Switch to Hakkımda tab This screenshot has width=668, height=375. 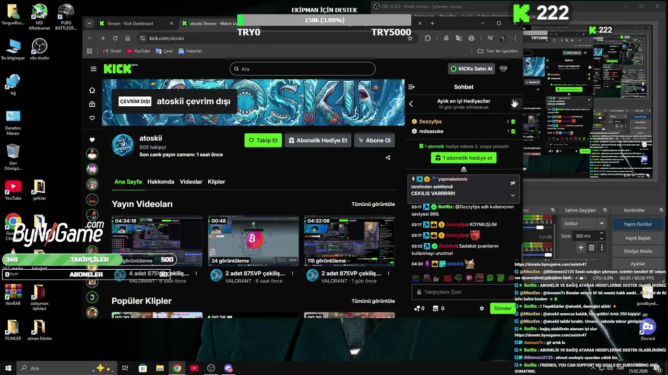click(x=161, y=182)
